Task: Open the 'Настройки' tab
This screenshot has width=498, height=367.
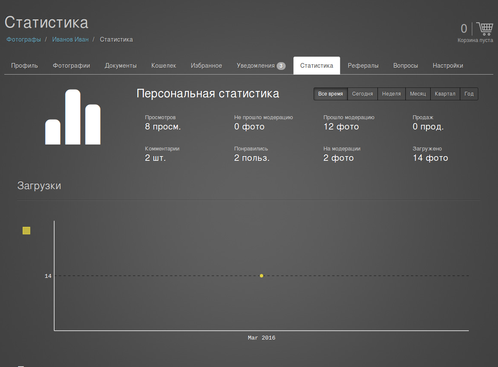Action: [x=448, y=66]
